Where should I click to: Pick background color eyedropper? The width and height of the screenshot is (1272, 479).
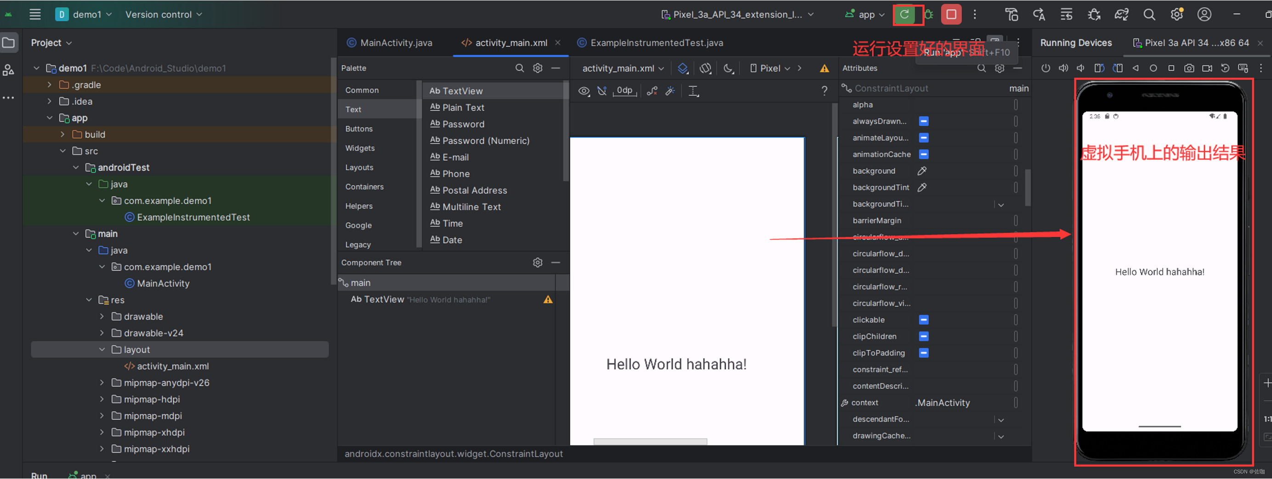point(921,171)
